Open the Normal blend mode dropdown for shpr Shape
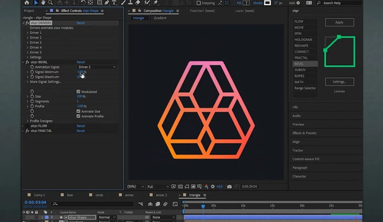 pyautogui.click(x=107, y=217)
